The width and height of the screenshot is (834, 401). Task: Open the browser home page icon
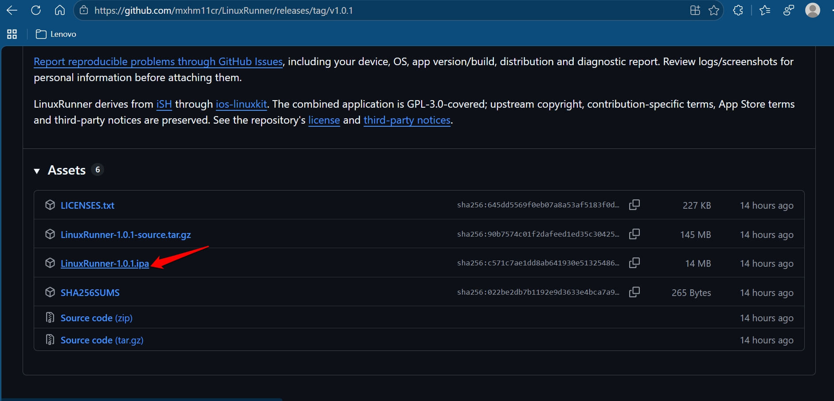coord(60,10)
